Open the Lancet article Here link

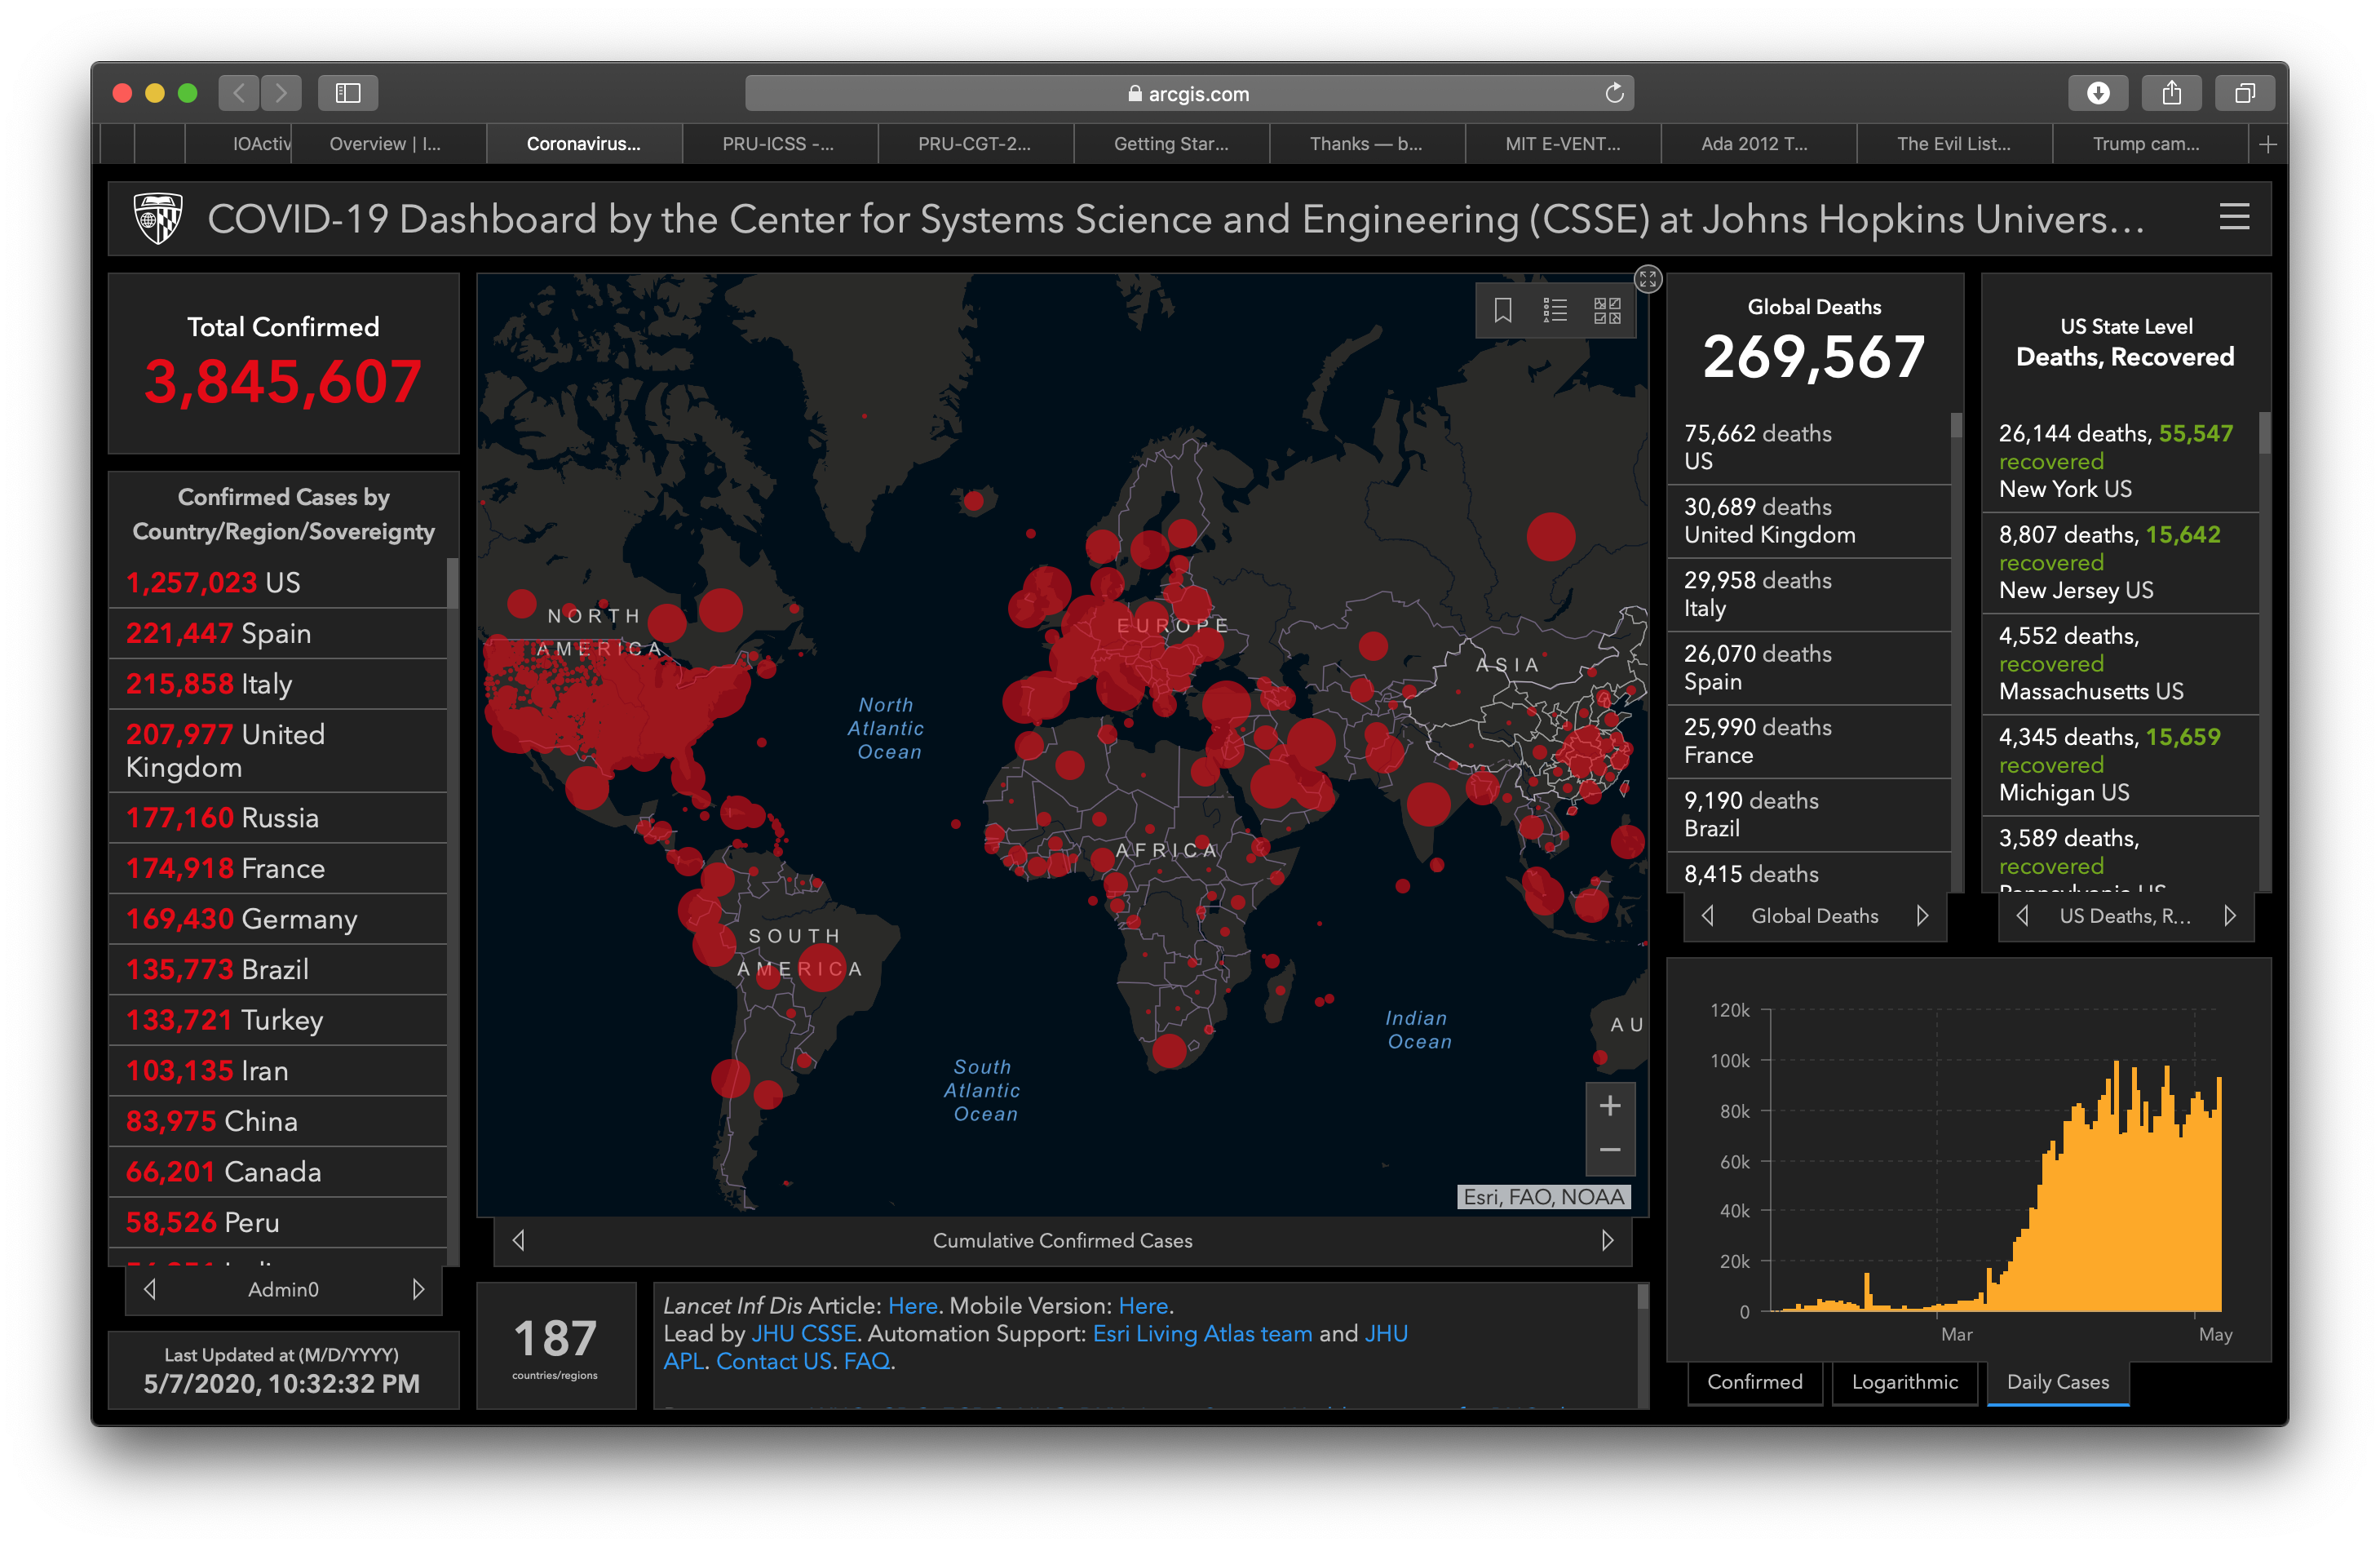click(912, 1305)
